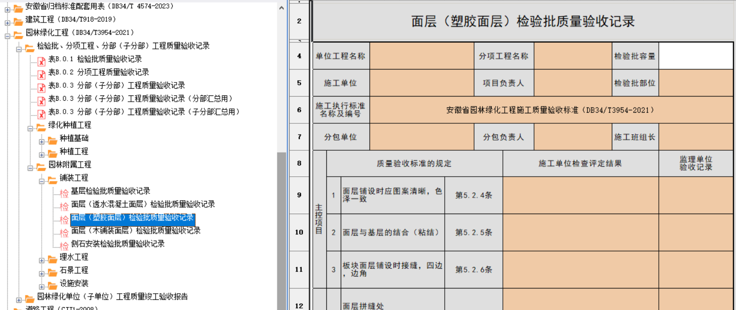Click the white 检验批容量 value cell
The height and width of the screenshot is (310, 736).
(x=696, y=56)
